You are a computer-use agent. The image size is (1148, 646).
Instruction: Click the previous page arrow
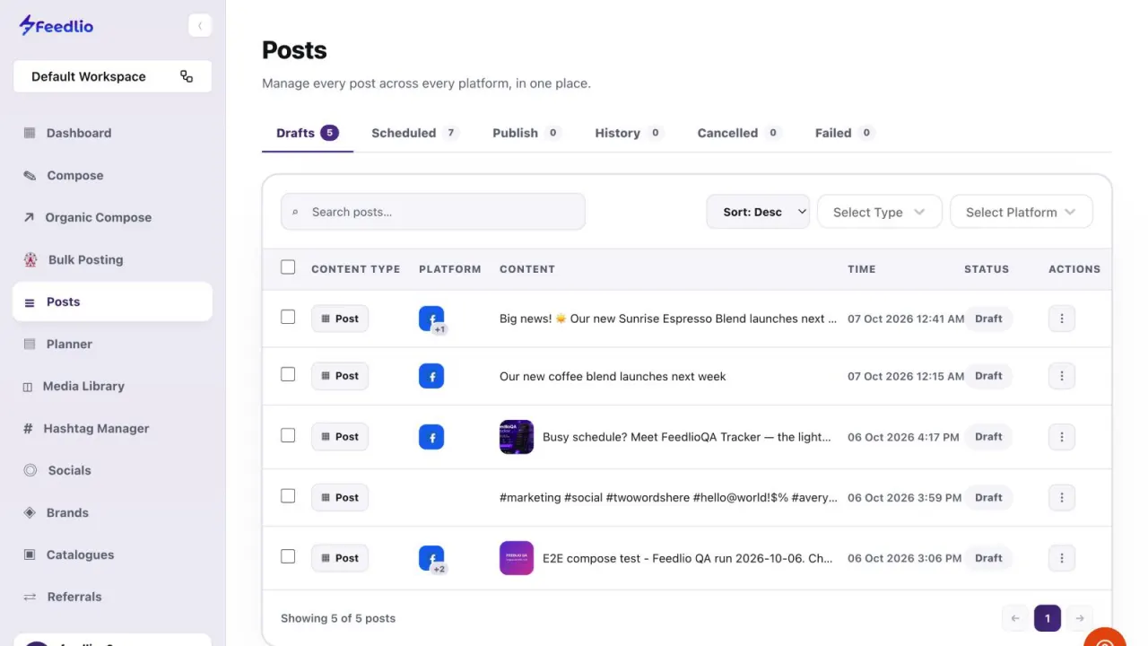(1015, 618)
